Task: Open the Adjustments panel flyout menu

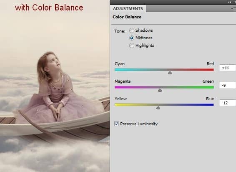Action: [x=234, y=9]
